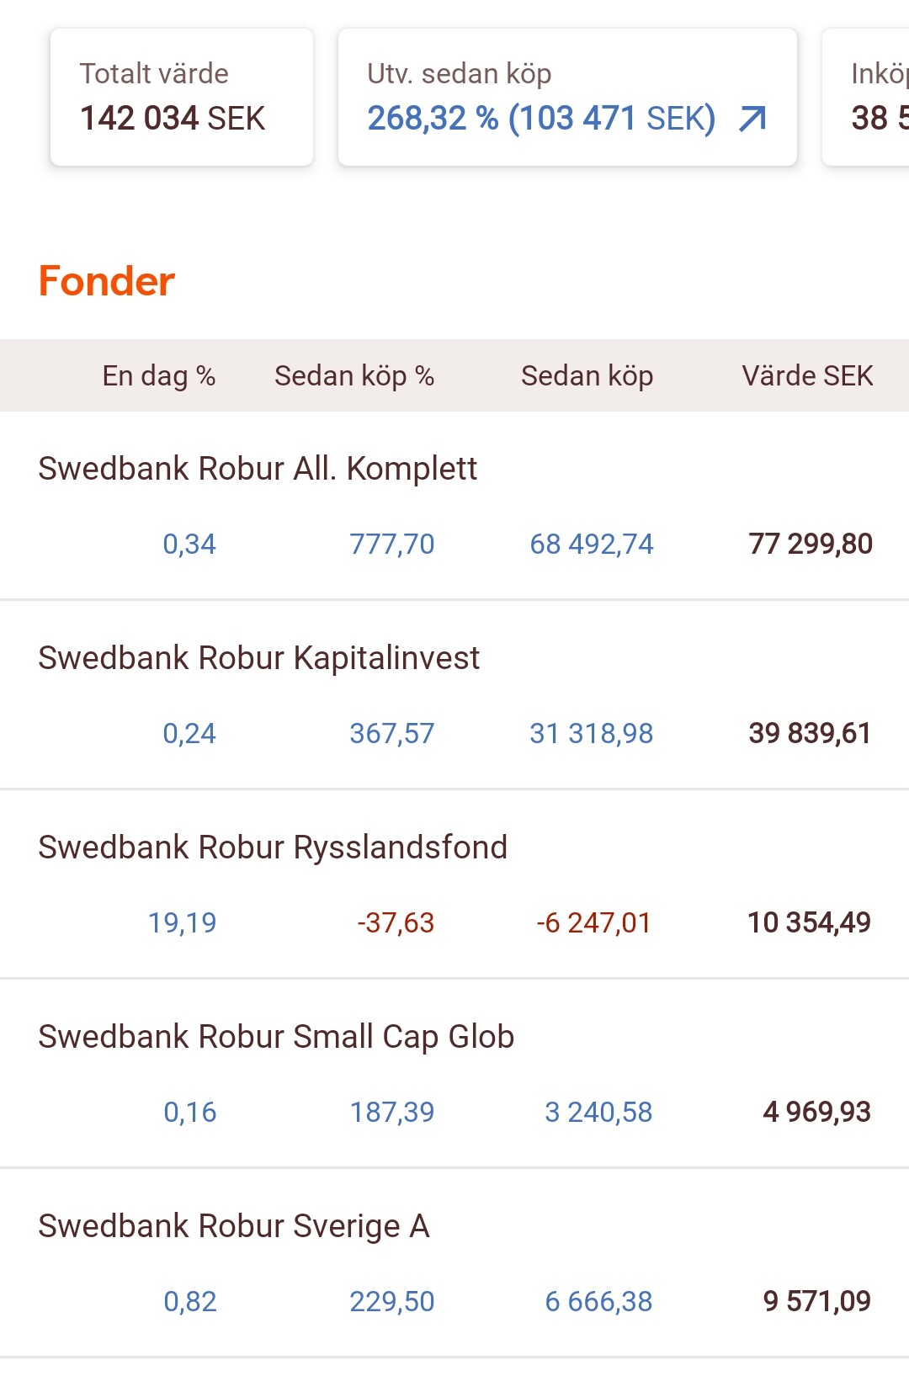Open Swedbank Robur Kapitalinvest fund
909x1392 pixels.
point(258,658)
